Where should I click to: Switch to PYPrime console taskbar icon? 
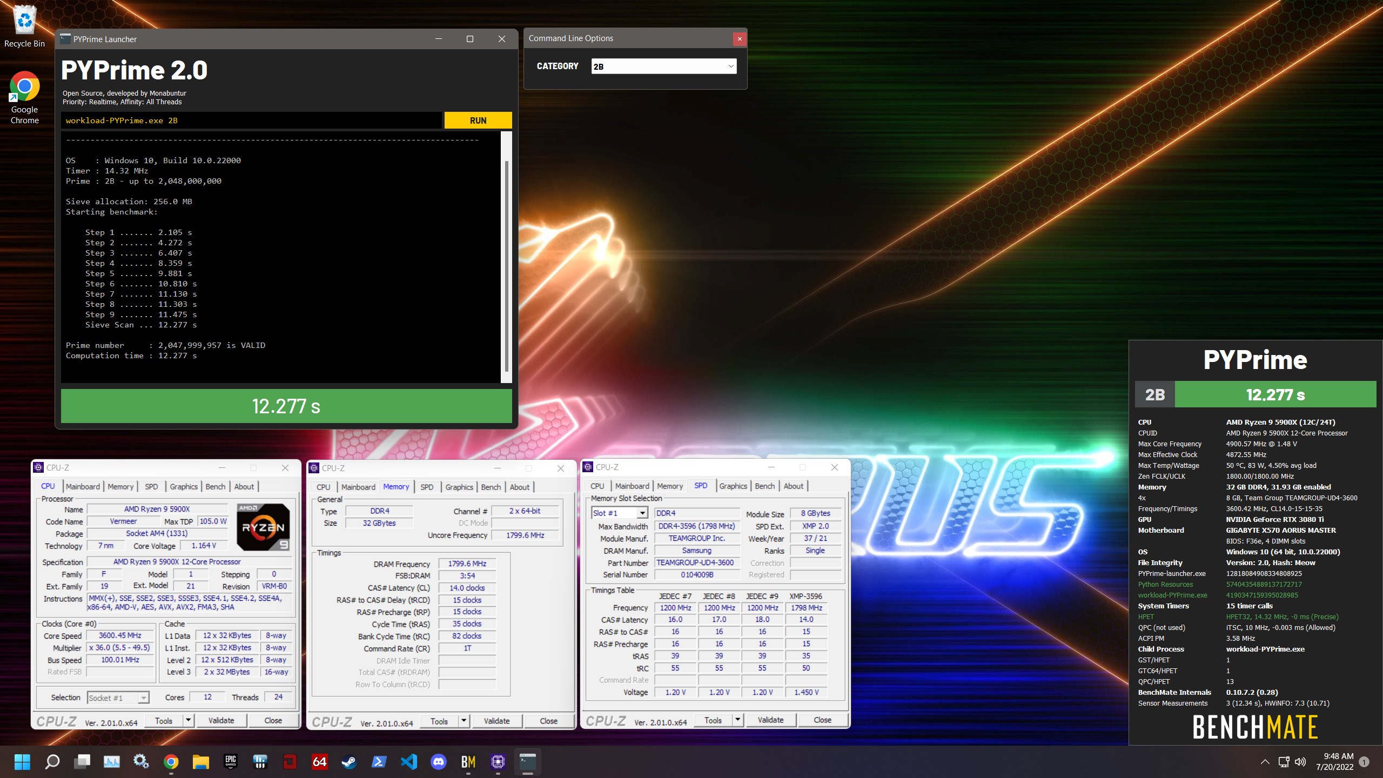pos(528,762)
